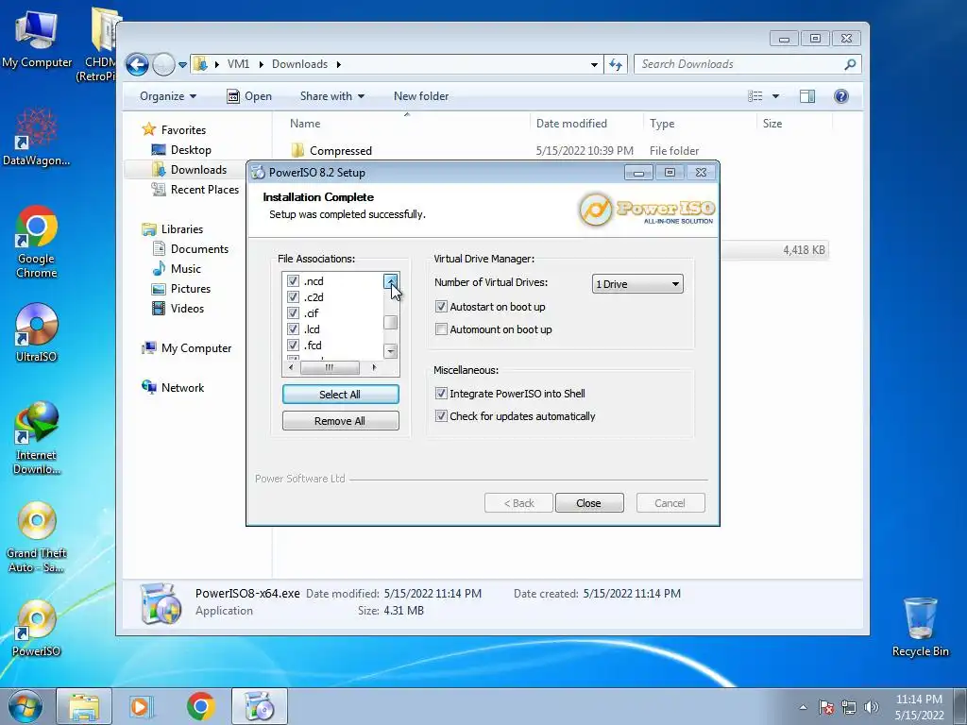The height and width of the screenshot is (725, 967).
Task: Sort by Date modified column
Action: click(x=585, y=124)
